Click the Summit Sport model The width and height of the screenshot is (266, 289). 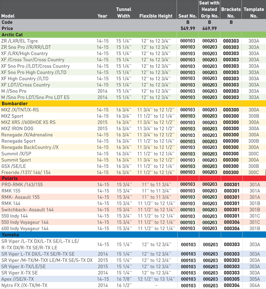pyautogui.click(x=16, y=160)
